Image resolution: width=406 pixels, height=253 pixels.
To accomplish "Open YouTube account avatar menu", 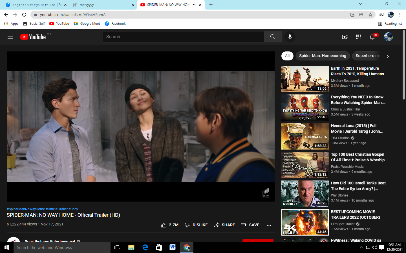I will 389,37.
